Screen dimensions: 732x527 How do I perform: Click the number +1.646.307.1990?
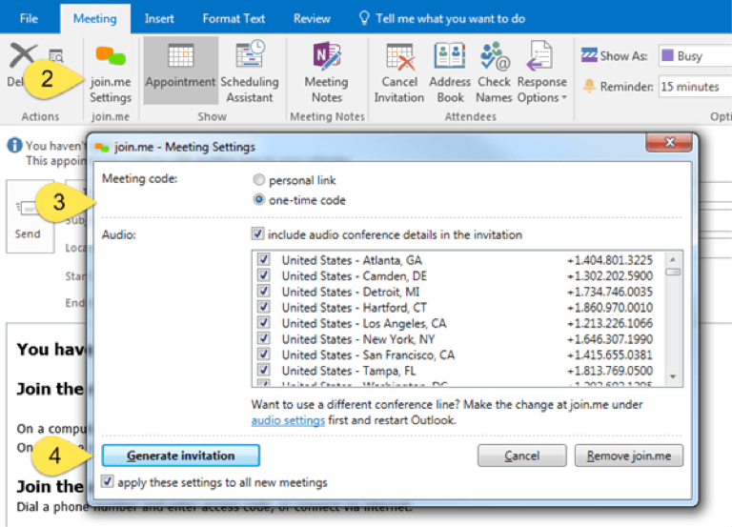click(610, 339)
